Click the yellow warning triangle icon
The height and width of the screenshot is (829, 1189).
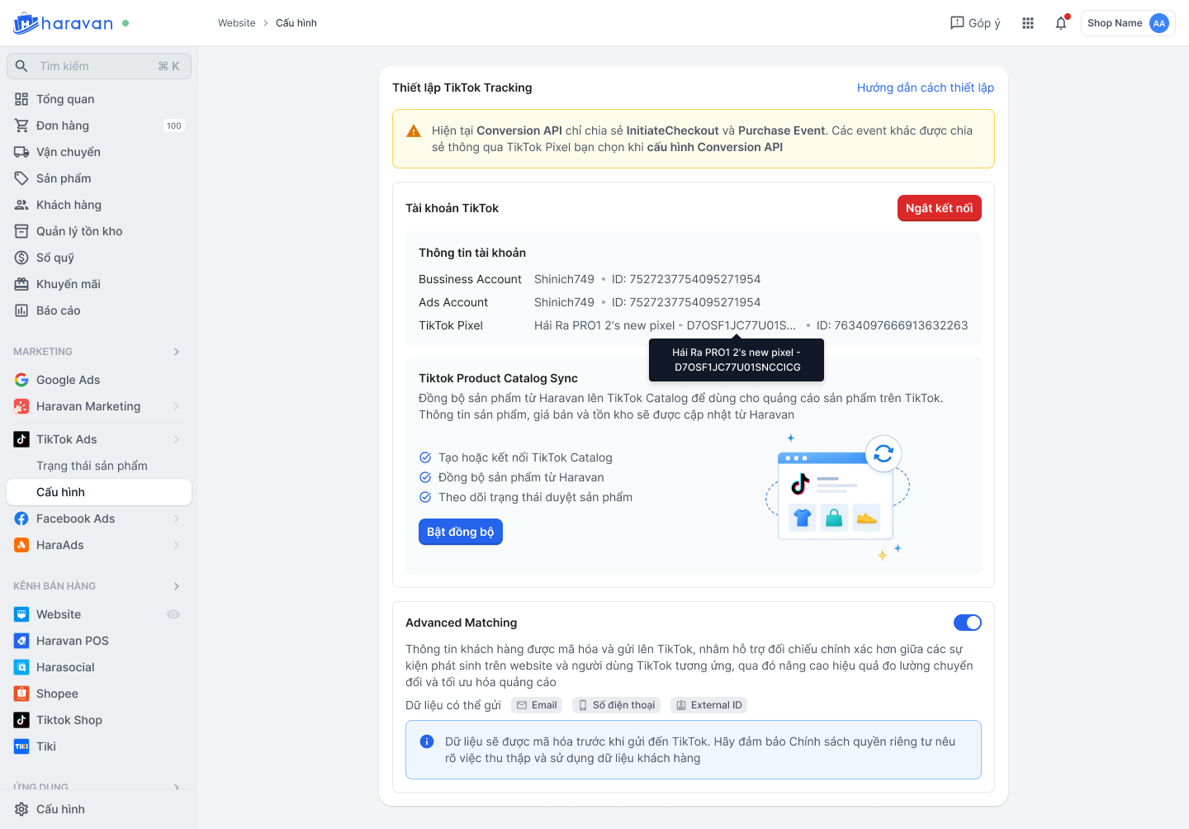pos(414,131)
